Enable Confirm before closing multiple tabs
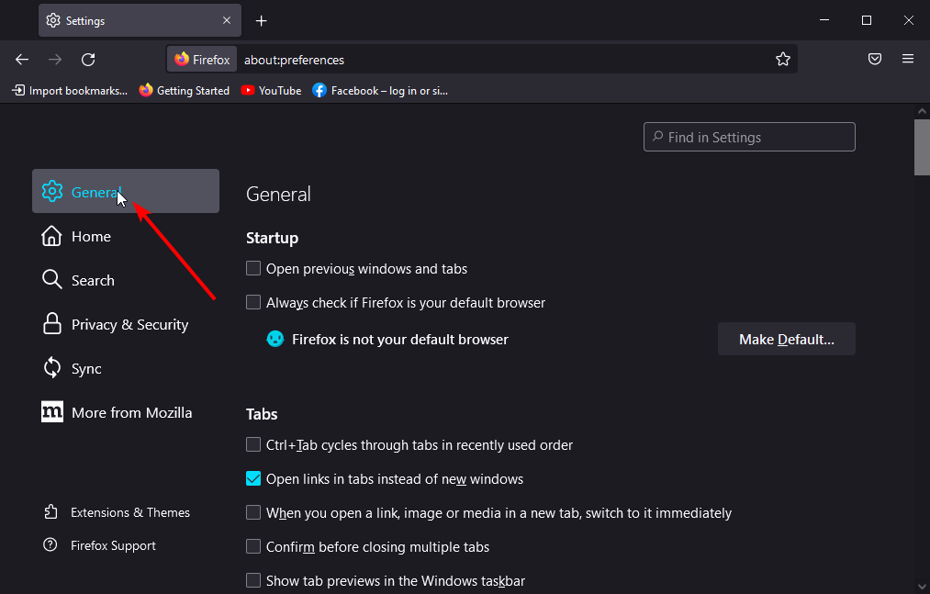Image resolution: width=930 pixels, height=594 pixels. tap(252, 546)
